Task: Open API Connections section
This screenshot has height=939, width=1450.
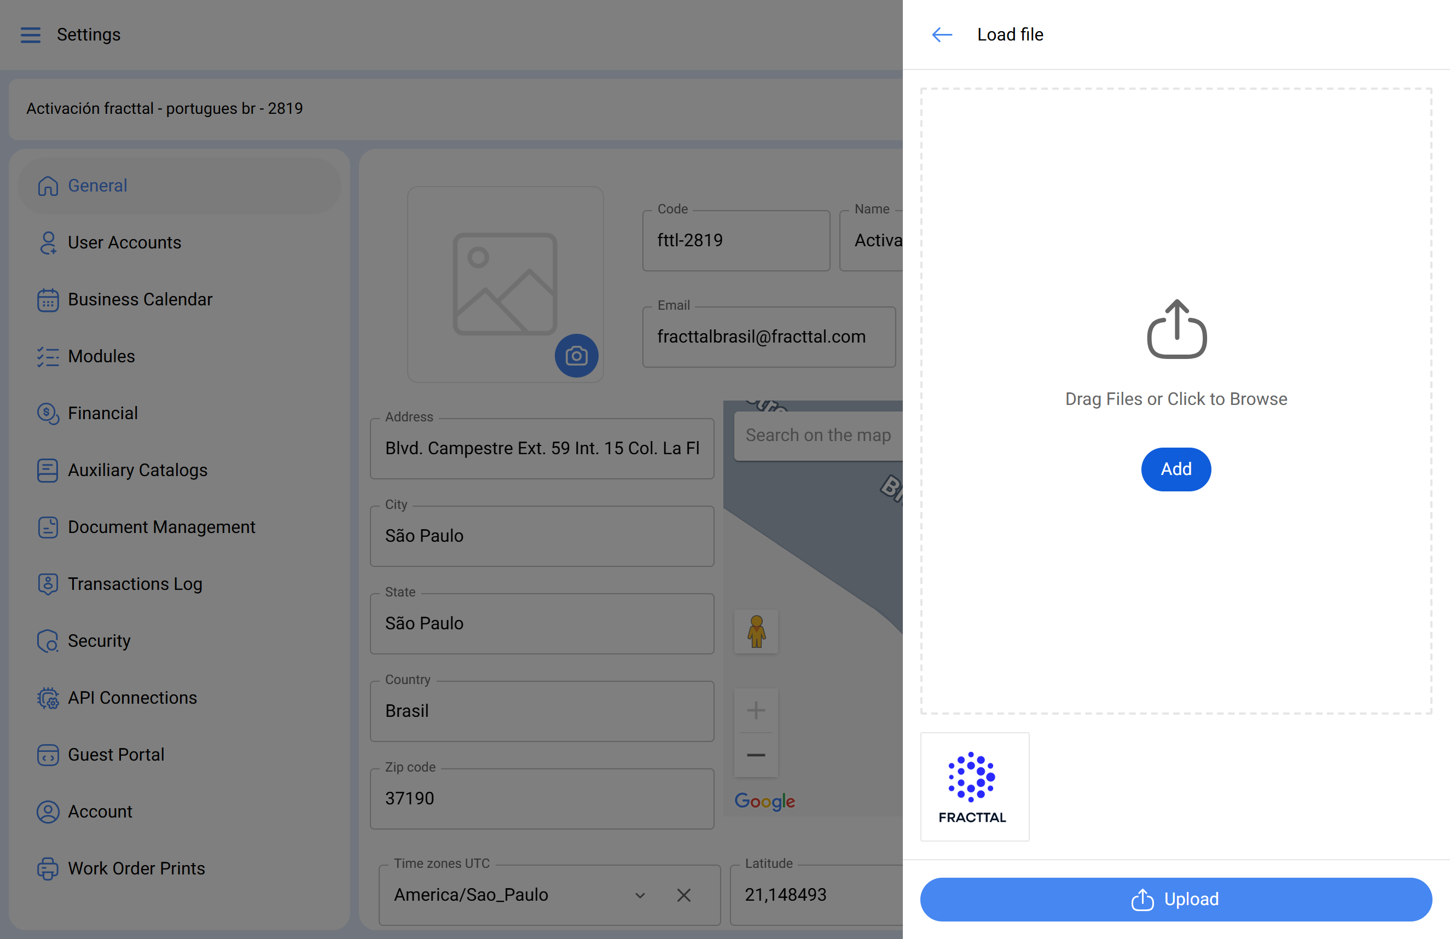Action: click(132, 698)
